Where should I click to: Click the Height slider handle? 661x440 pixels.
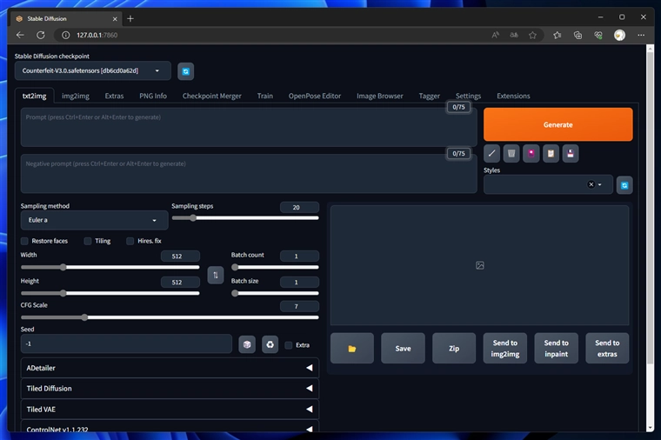[x=63, y=293]
